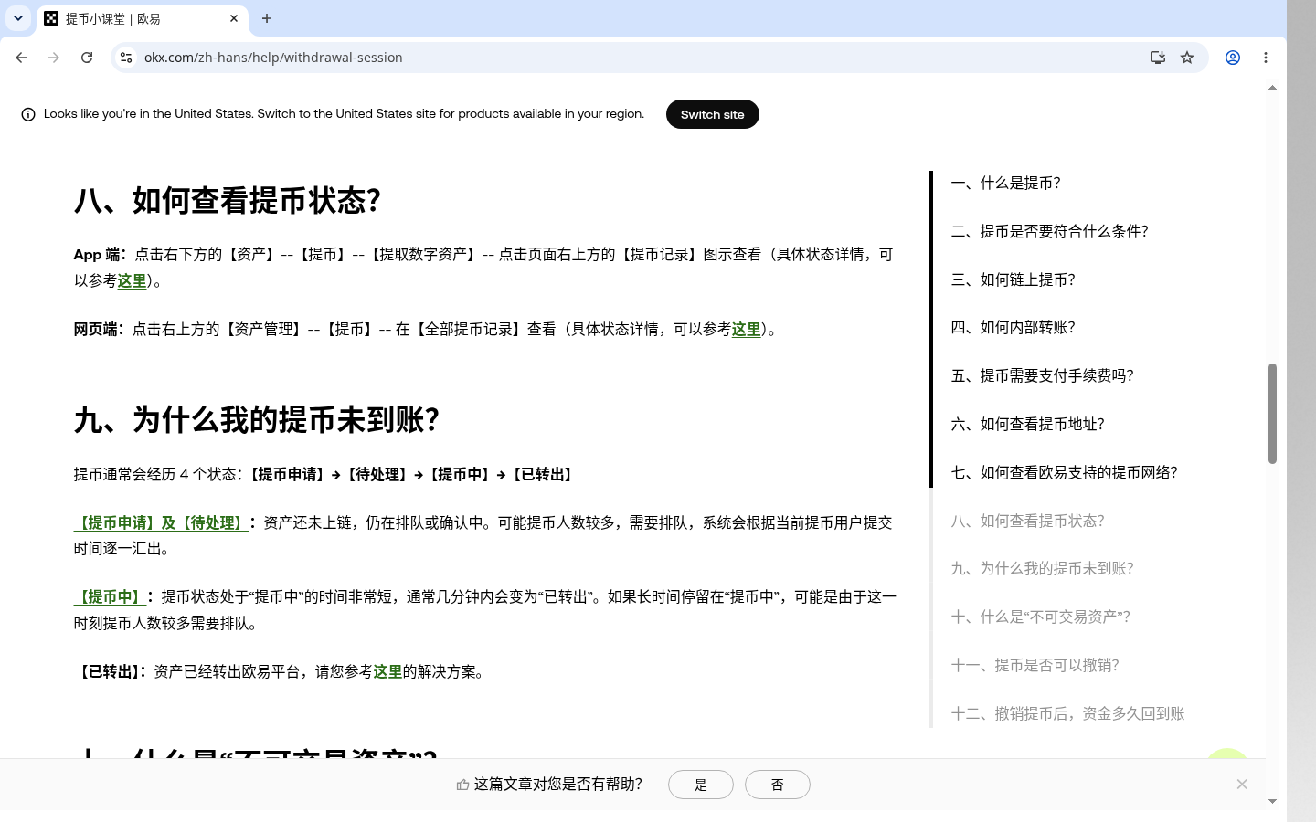Click heading 八、如何查看提币状态？
The height and width of the screenshot is (822, 1316).
[228, 200]
